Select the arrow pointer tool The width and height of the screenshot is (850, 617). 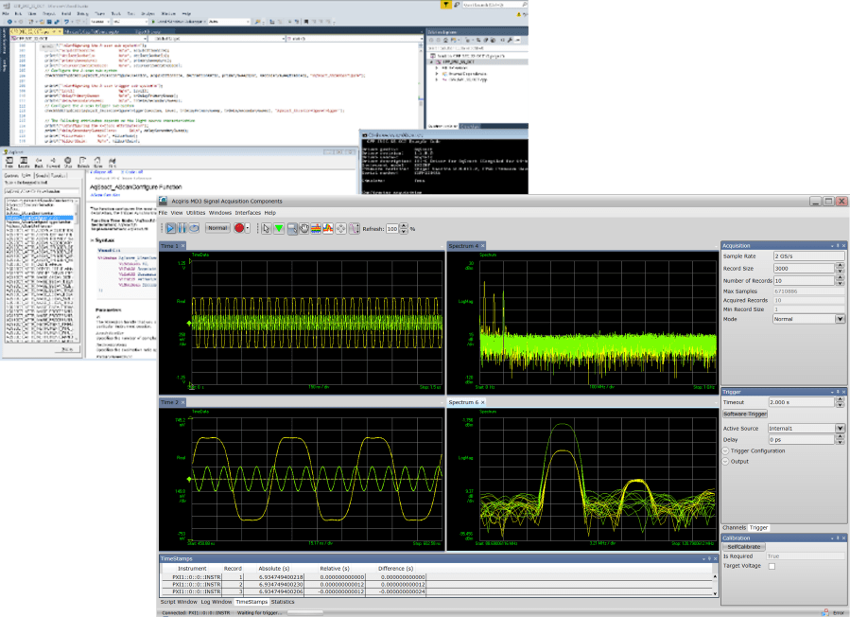pyautogui.click(x=266, y=228)
